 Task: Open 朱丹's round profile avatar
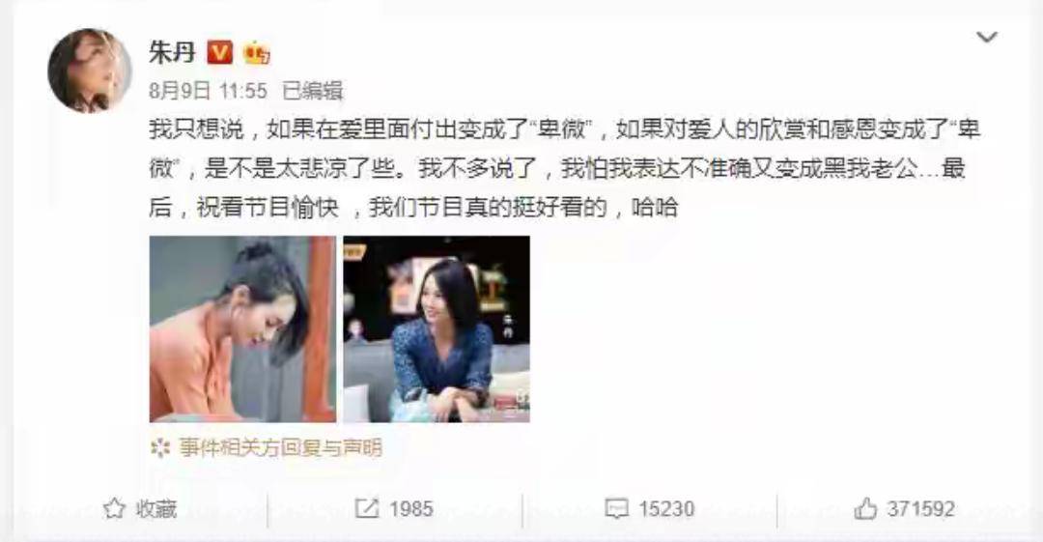[x=90, y=71]
